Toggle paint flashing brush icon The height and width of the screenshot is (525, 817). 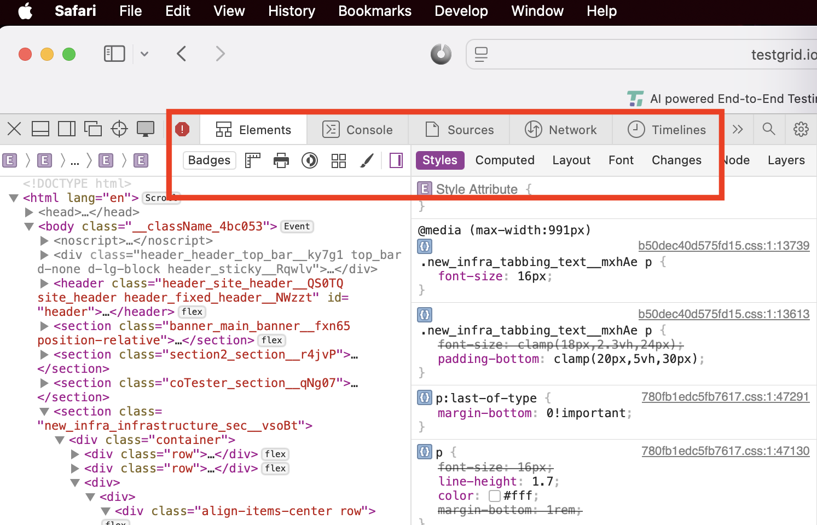click(x=367, y=160)
